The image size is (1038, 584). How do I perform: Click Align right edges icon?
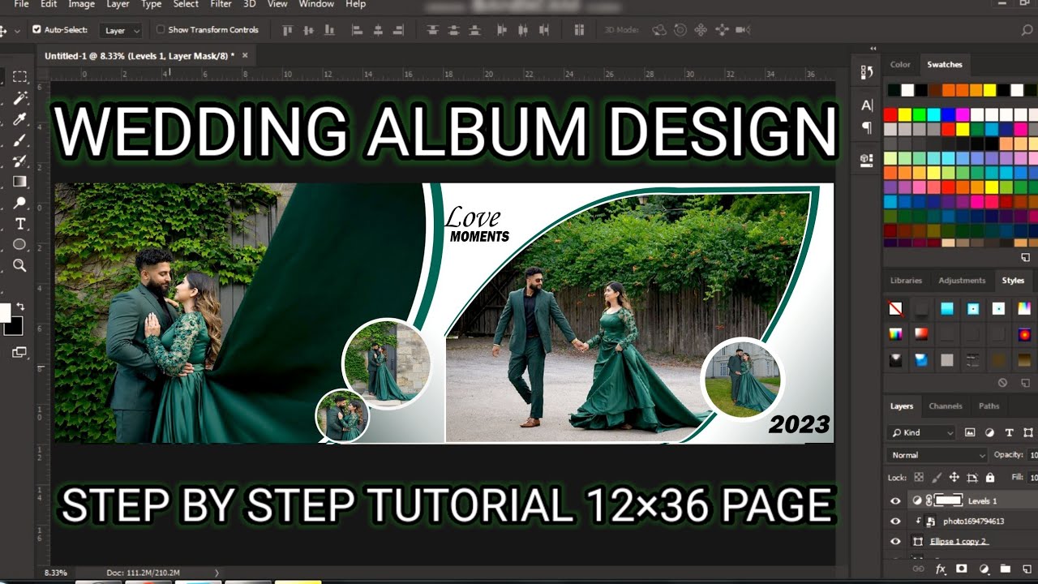(400, 30)
